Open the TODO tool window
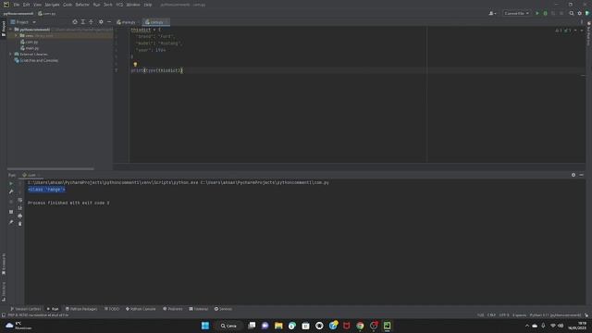Image resolution: width=592 pixels, height=333 pixels. point(112,309)
